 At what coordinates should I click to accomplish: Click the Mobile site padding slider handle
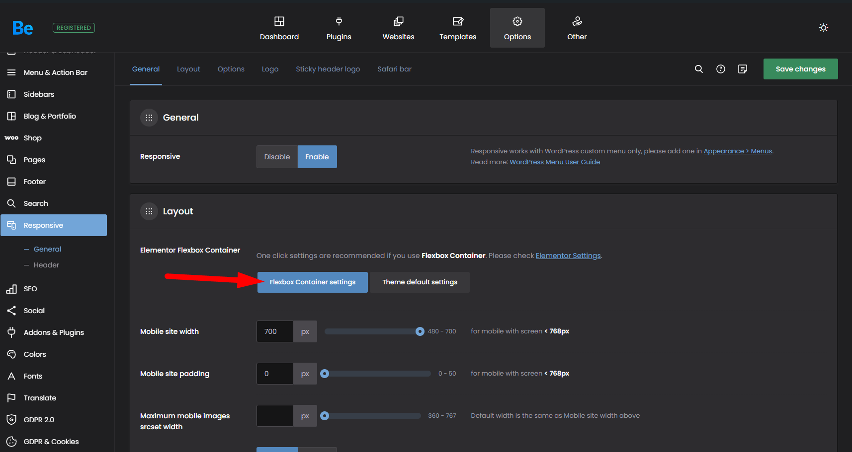click(x=325, y=374)
